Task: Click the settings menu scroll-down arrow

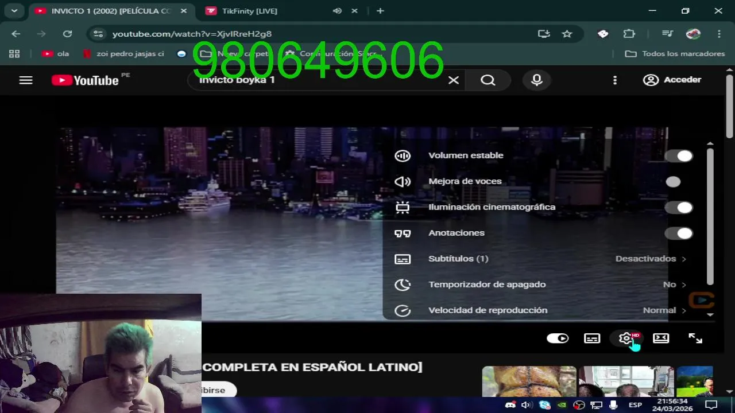Action: 710,314
